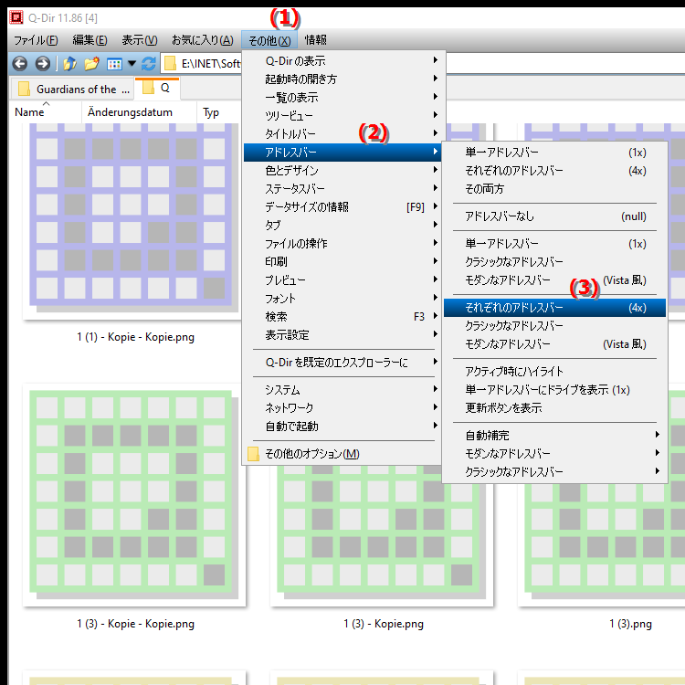685x685 pixels.
Task: Expand the ステータスバー submenu
Action: 342,189
